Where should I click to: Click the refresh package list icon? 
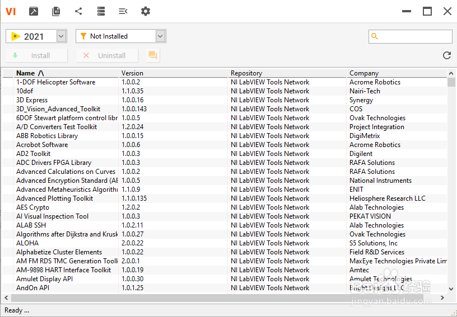[447, 55]
